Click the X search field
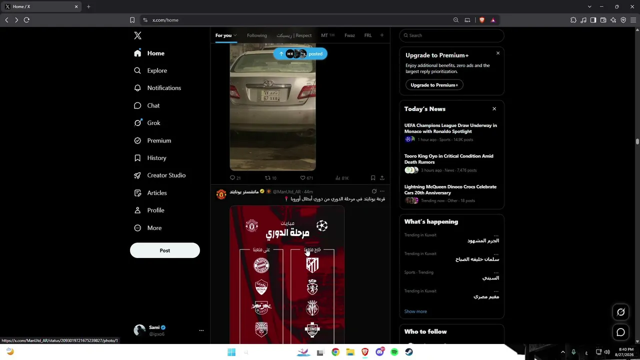Image resolution: width=640 pixels, height=360 pixels. point(451,35)
